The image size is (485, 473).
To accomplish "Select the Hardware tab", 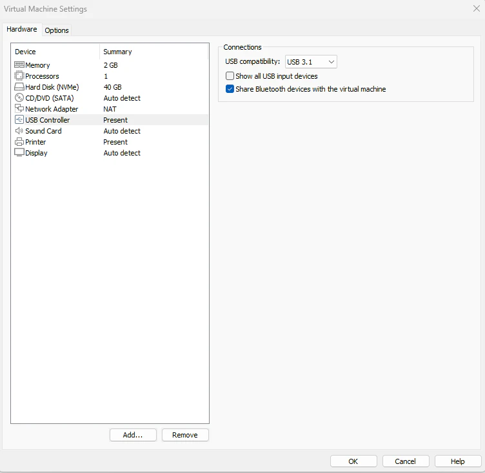I will pos(22,29).
